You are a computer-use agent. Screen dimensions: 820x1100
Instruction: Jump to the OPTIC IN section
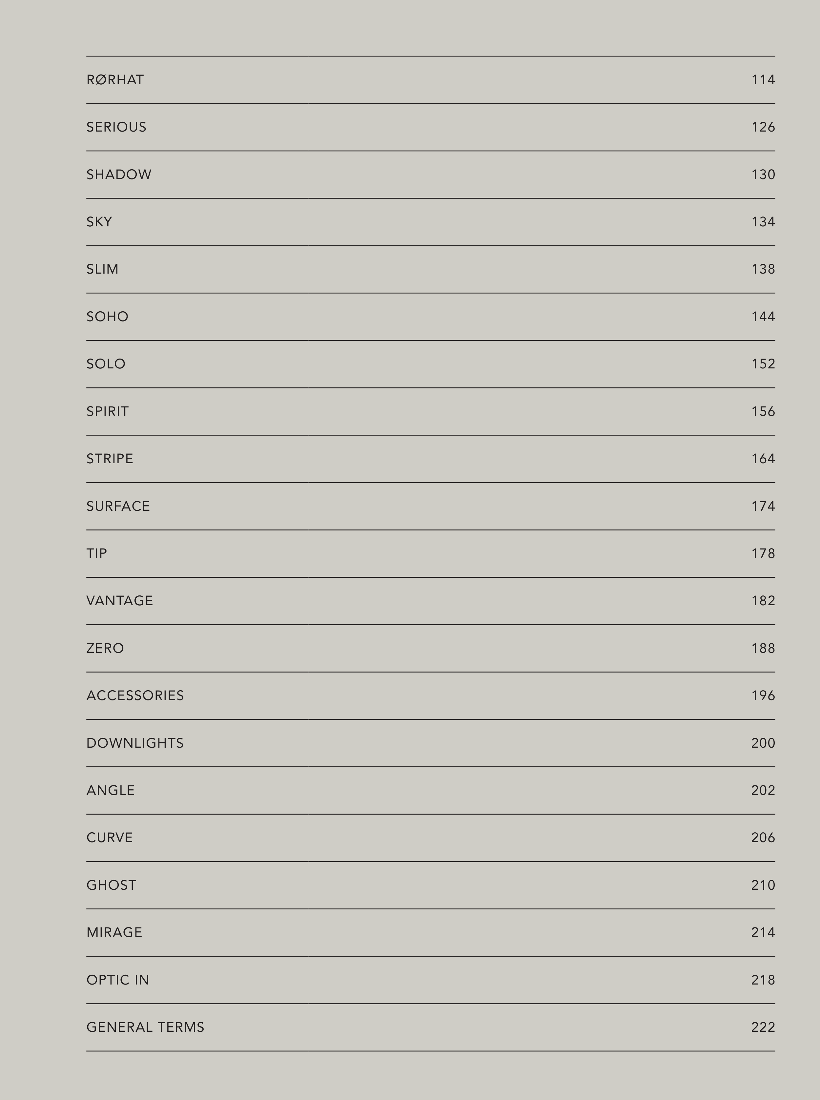click(118, 980)
